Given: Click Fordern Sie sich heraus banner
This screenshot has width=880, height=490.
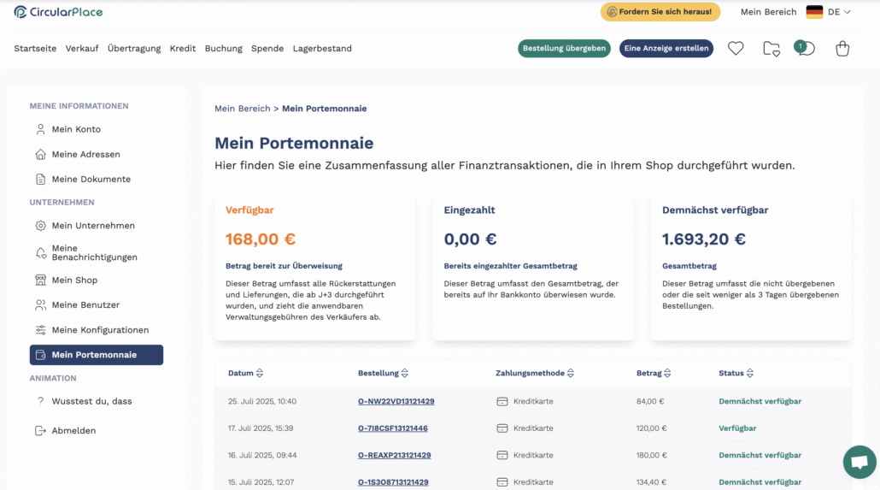Looking at the screenshot, I should click(x=660, y=12).
